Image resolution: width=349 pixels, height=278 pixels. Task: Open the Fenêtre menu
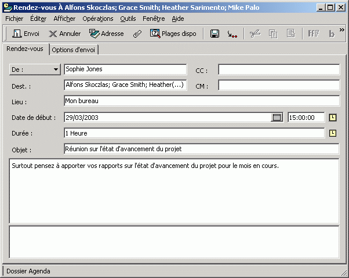154,19
